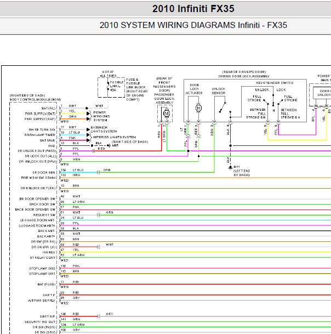Click the 'PASSENGER DOOR LOCK ASSEMBLY' label
This screenshot has width=331, height=334.
coord(164,98)
